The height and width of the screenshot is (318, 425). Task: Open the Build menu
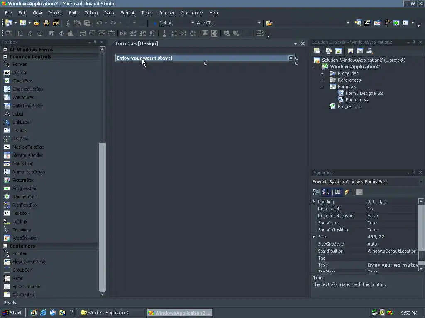[x=73, y=13]
